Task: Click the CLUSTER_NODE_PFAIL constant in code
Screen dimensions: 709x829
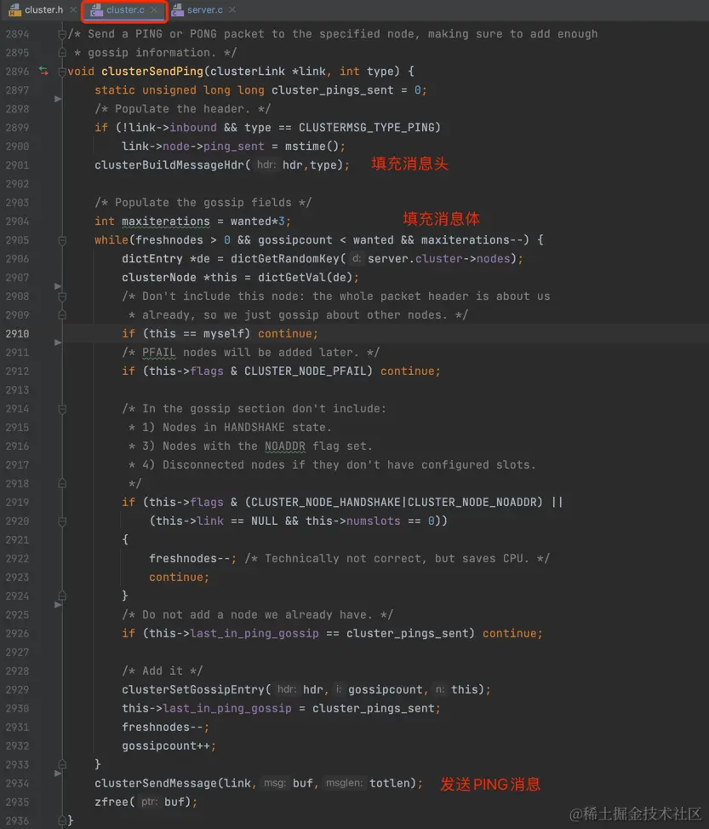Action: pyautogui.click(x=305, y=371)
